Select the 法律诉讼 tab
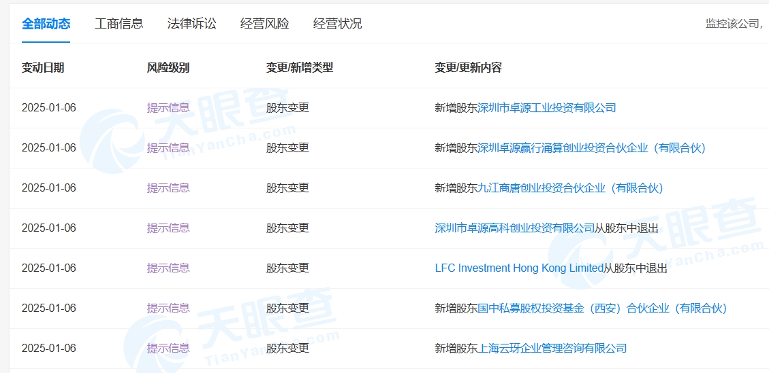 (192, 24)
